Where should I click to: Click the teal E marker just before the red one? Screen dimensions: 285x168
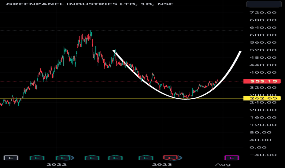coord(146,158)
